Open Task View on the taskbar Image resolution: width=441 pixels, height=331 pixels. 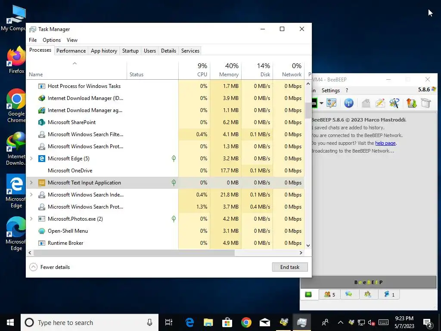[x=169, y=322]
